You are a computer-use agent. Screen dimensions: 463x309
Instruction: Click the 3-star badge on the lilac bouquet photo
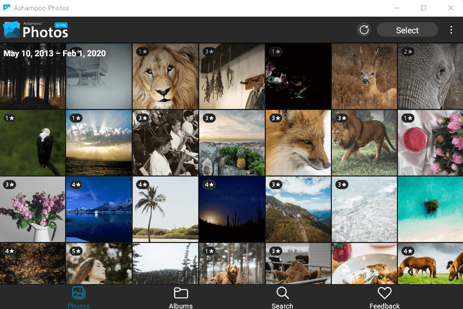click(x=9, y=185)
